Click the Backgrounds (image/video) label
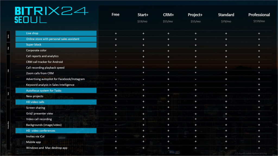 click(44, 125)
